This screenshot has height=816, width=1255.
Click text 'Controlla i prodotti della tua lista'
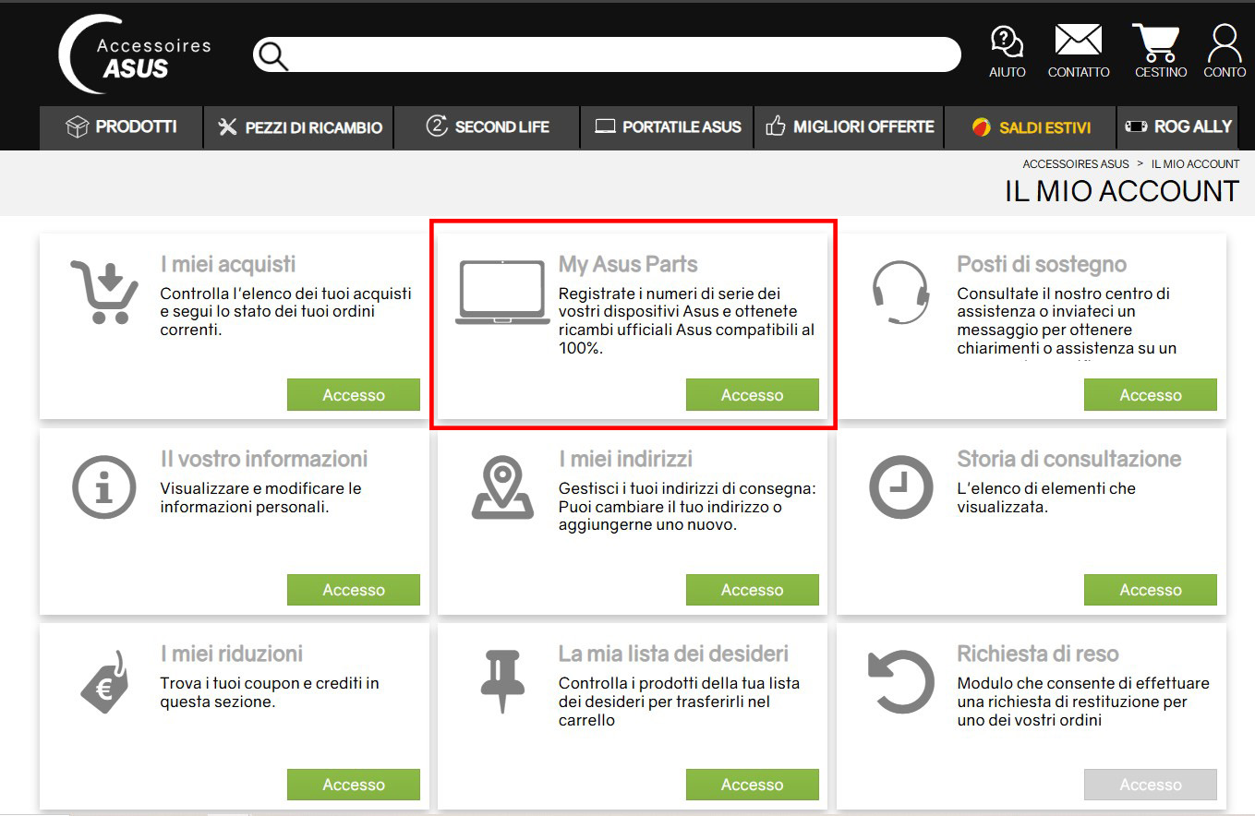(680, 684)
